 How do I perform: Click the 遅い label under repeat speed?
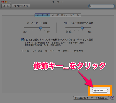pyautogui.click(x=25, y=32)
